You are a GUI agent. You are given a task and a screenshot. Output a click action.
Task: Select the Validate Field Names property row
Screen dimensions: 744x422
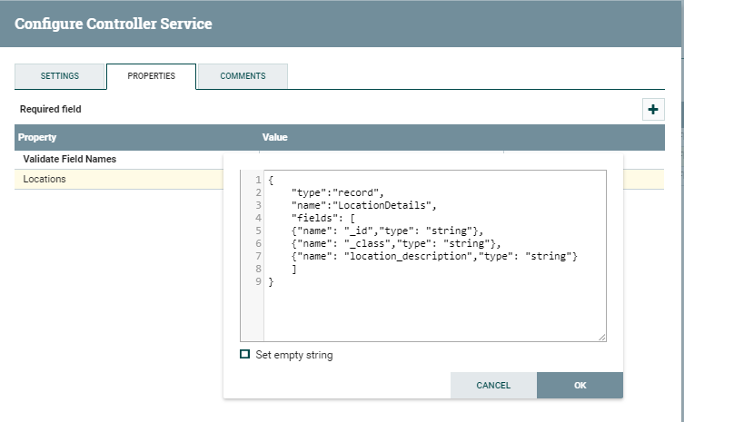[118, 159]
